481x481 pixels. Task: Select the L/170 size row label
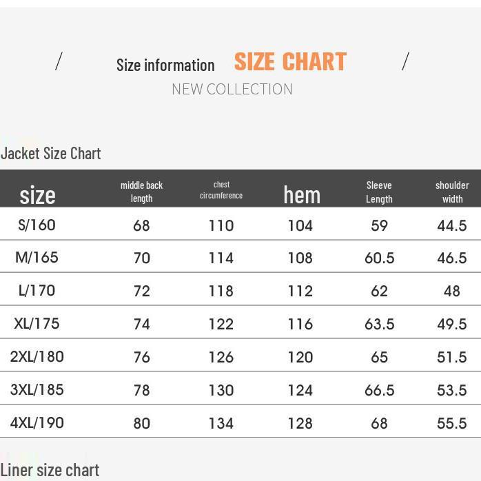coord(37,291)
